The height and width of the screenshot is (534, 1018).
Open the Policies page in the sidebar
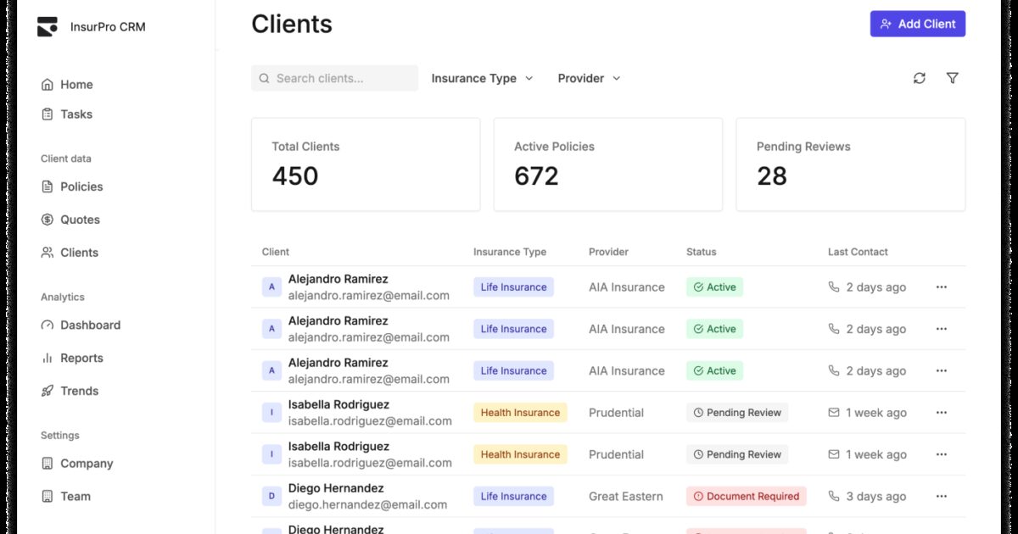pyautogui.click(x=81, y=186)
